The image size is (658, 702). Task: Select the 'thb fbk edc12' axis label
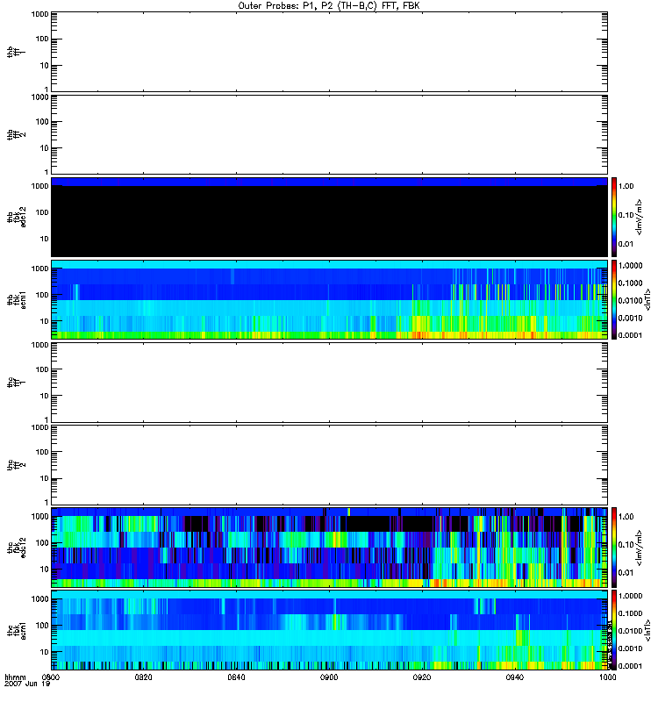point(17,217)
